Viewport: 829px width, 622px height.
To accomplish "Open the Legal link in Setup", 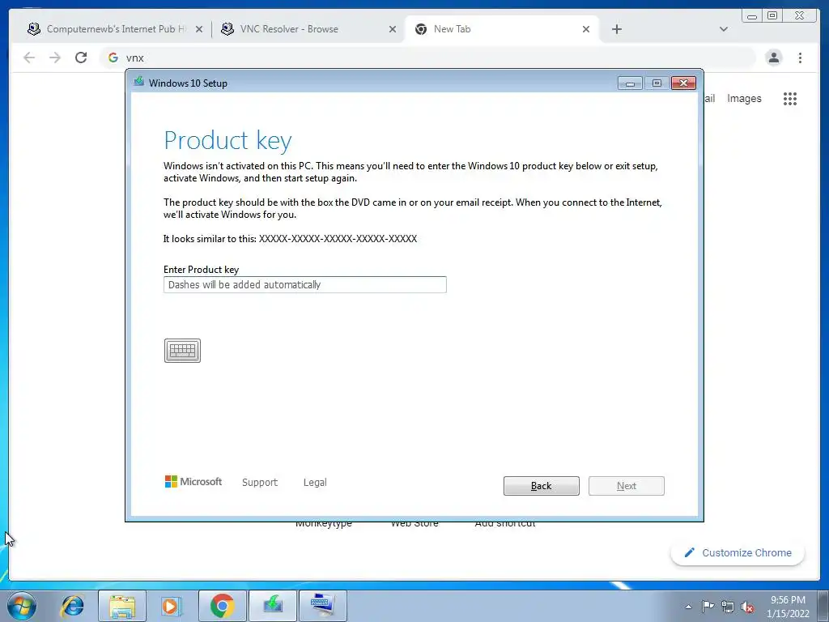I will click(x=315, y=483).
